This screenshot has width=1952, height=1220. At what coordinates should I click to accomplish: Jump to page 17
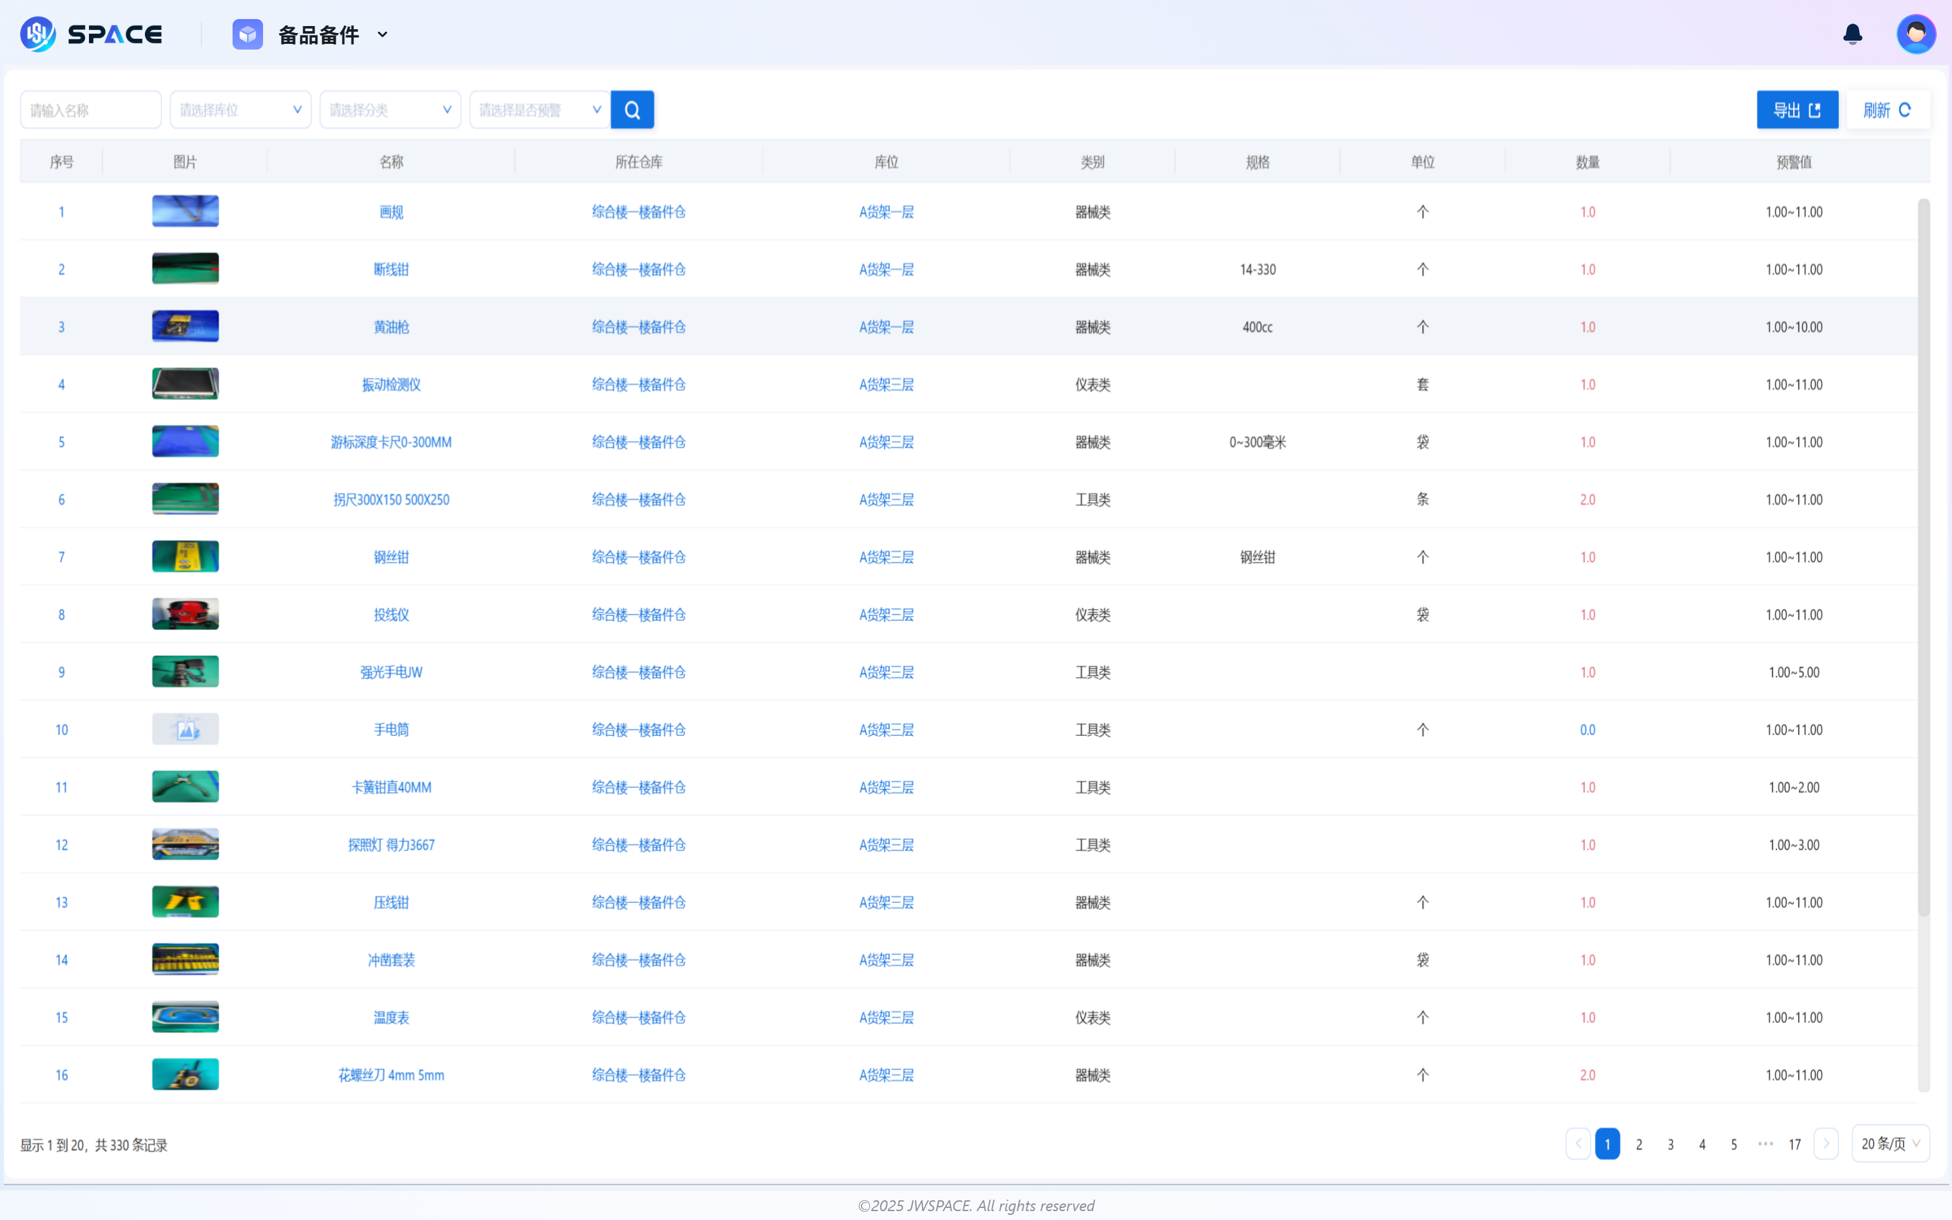pos(1794,1144)
